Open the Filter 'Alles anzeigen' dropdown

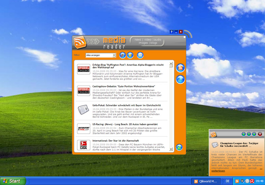tap(101, 55)
